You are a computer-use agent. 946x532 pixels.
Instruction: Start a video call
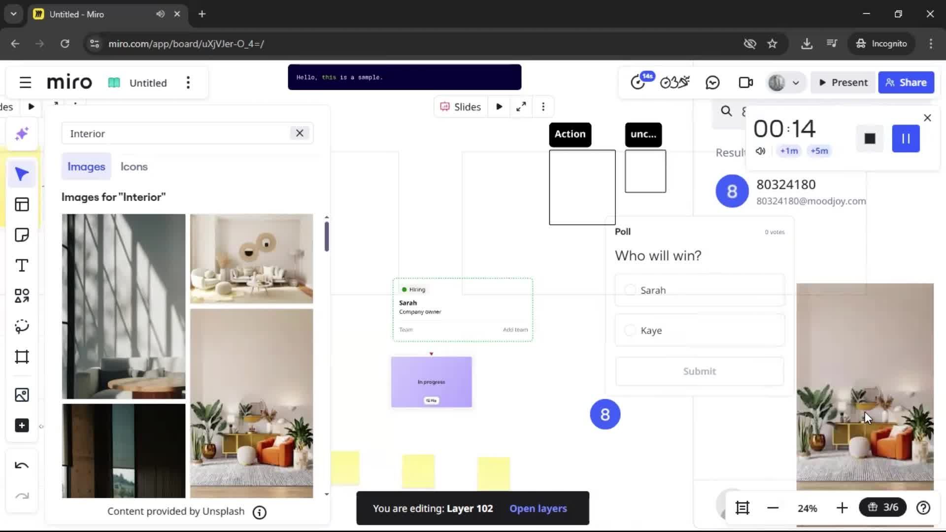tap(746, 83)
